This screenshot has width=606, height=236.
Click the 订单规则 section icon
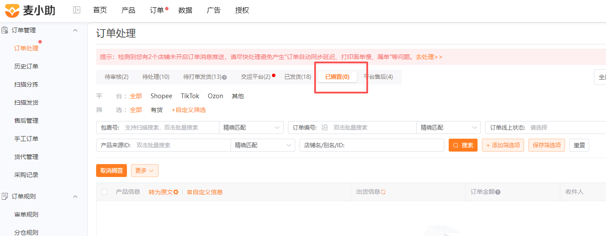point(5,196)
